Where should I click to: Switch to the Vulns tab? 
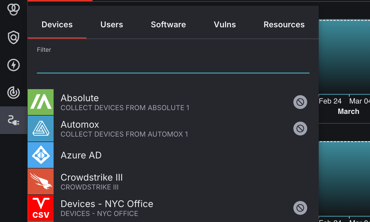pos(225,24)
